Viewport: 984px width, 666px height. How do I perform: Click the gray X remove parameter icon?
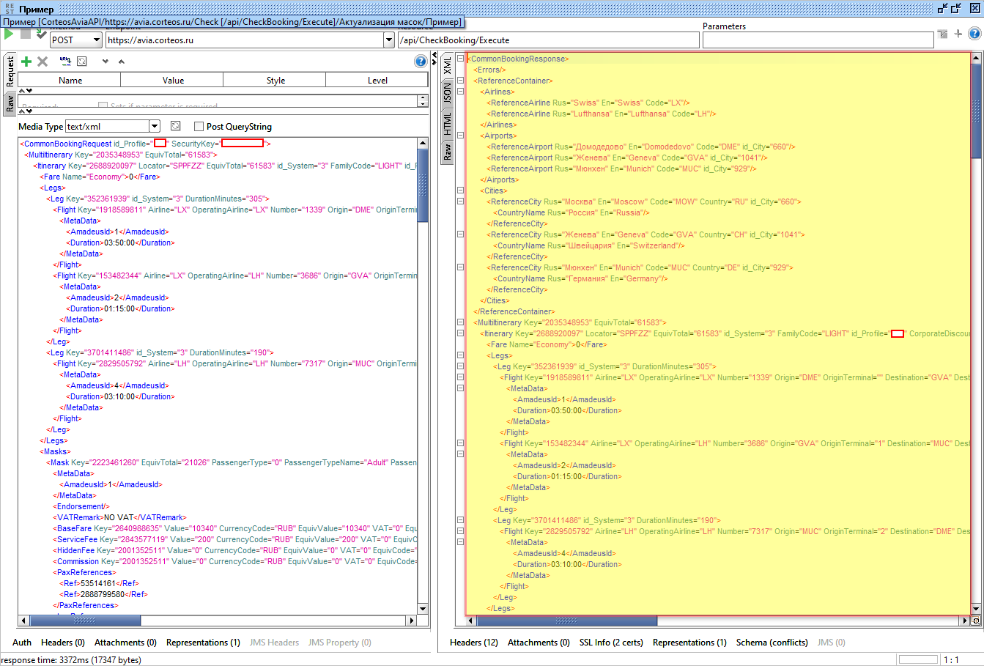click(x=42, y=62)
